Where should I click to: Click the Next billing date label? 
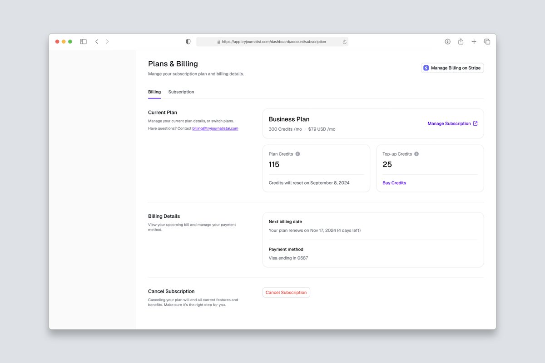point(285,222)
